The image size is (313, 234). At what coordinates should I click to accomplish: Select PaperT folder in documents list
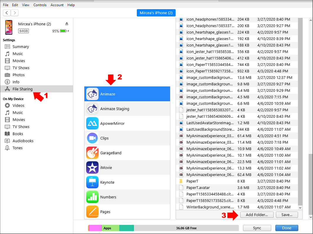click(x=237, y=181)
